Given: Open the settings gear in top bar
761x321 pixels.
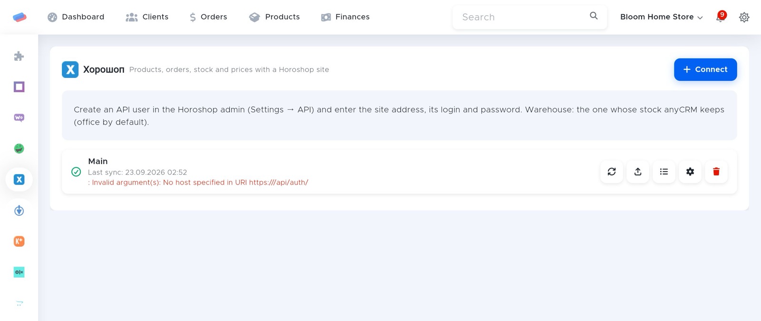Looking at the screenshot, I should point(744,17).
